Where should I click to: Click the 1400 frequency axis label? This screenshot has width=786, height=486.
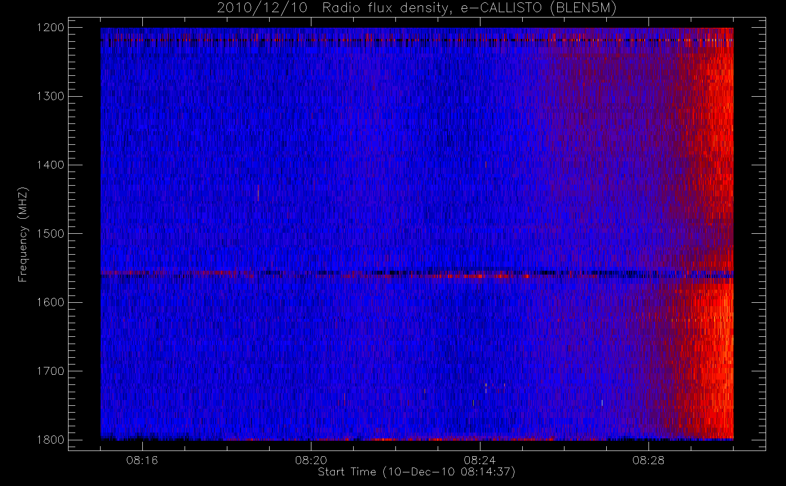tap(51, 165)
